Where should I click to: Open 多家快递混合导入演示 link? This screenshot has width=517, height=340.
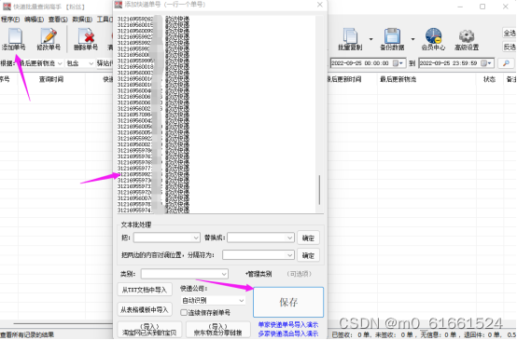coord(288,333)
